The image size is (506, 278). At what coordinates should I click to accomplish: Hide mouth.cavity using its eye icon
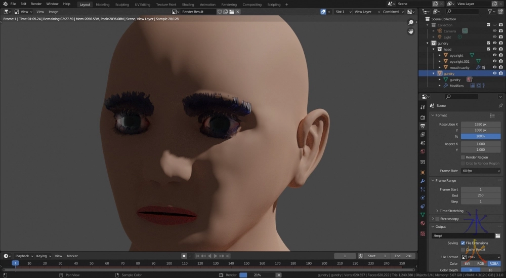click(494, 67)
